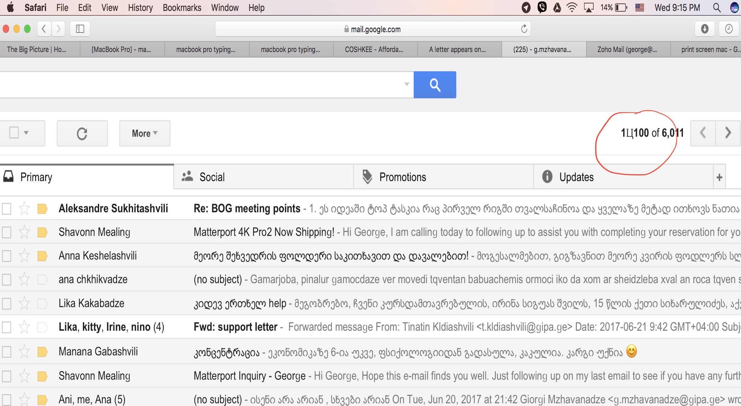Add a new inbox category tab
The height and width of the screenshot is (406, 741).
(719, 177)
